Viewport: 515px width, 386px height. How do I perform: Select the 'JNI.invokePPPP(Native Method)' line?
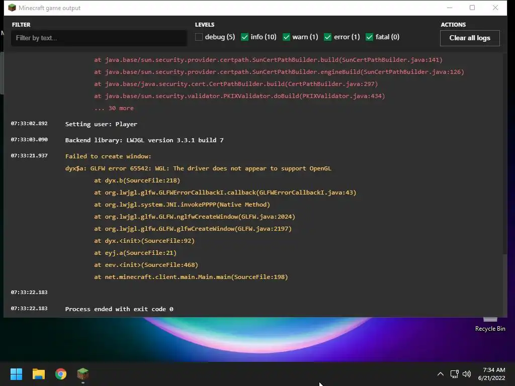[182, 205]
